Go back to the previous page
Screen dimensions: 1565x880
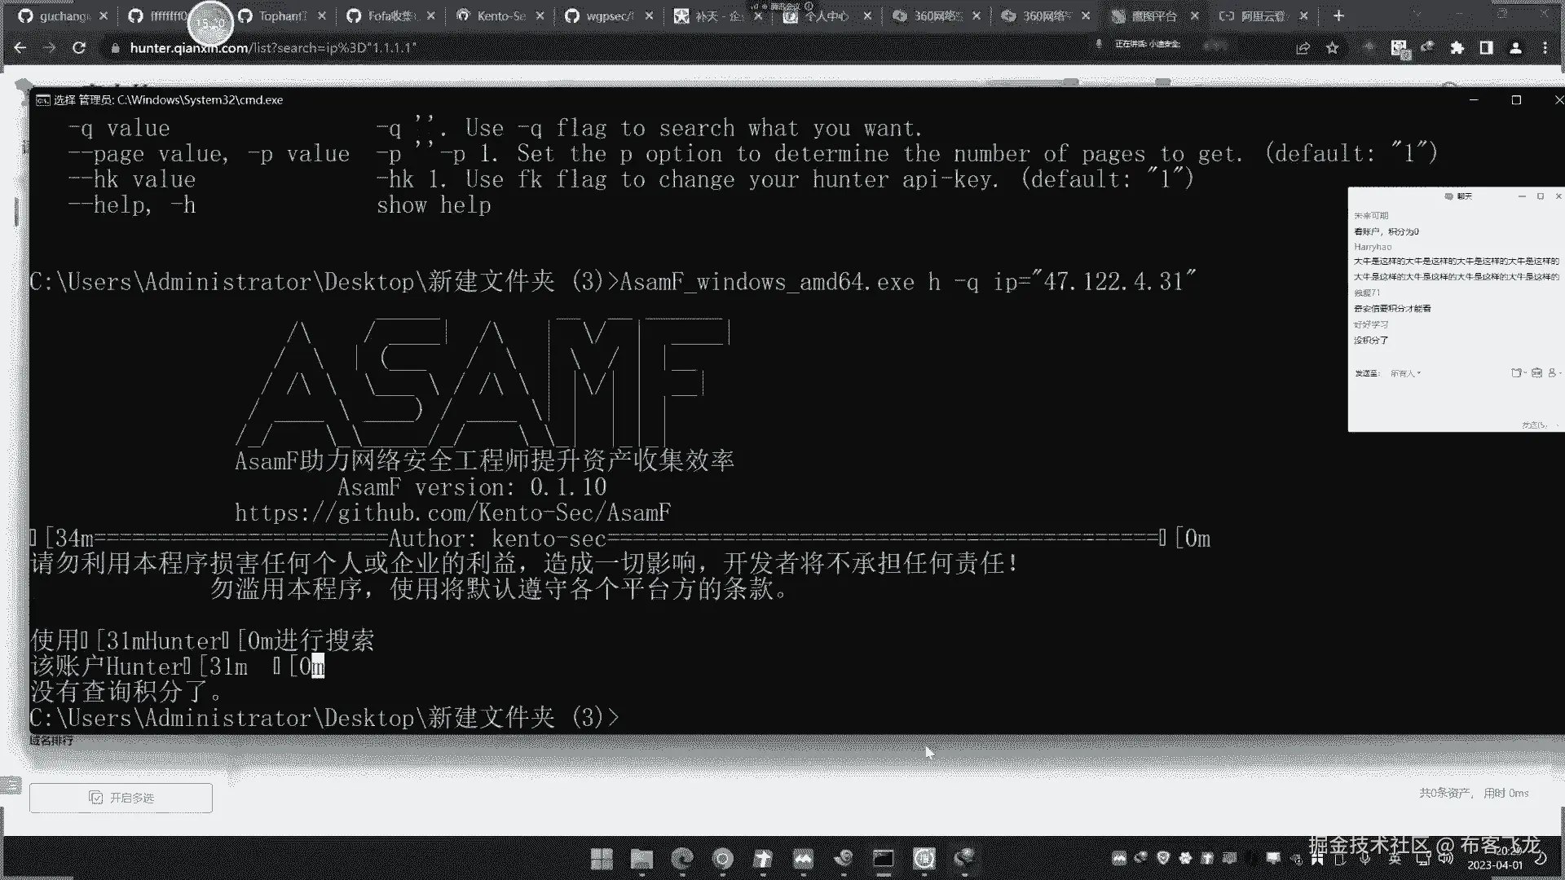pyautogui.click(x=20, y=48)
